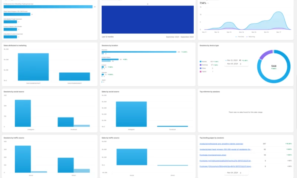Click the Top referrers by sessions title
This screenshot has width=297, height=178.
coord(209,91)
